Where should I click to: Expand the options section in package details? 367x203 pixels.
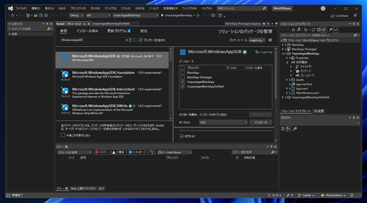[x=182, y=136]
